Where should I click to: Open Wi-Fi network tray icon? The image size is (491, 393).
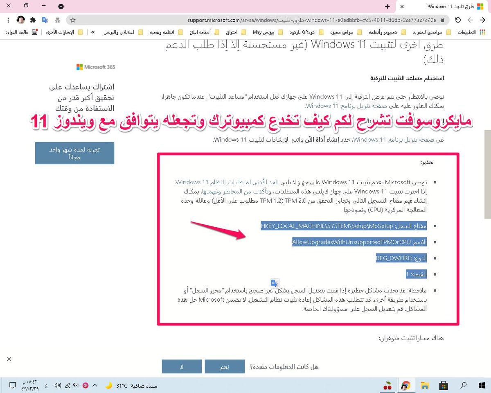(67, 386)
